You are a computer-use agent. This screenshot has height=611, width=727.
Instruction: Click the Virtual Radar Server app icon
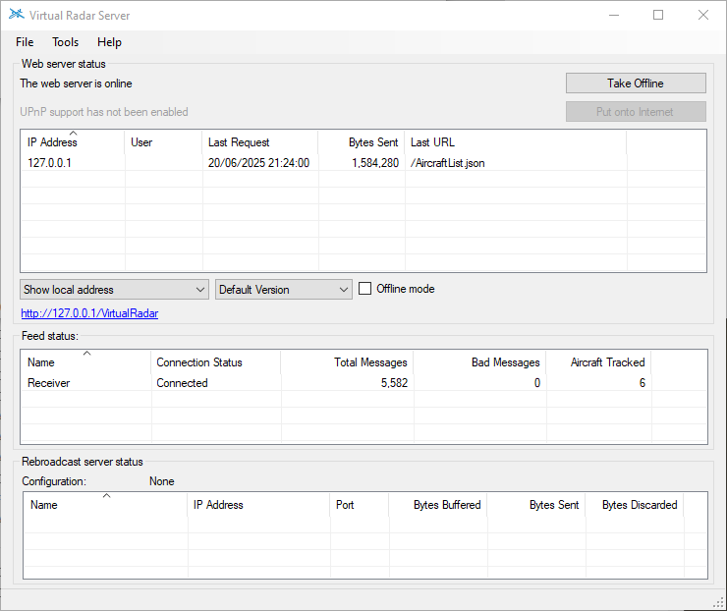(x=17, y=15)
